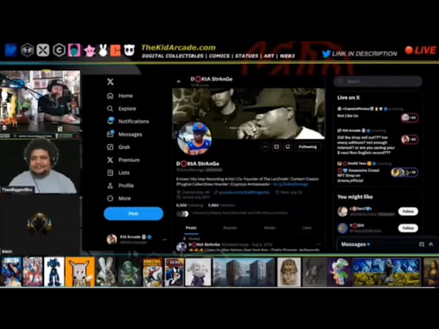The width and height of the screenshot is (439, 329).
Task: Open DOKtA StrAnGe profile avatar
Action: pos(194,139)
